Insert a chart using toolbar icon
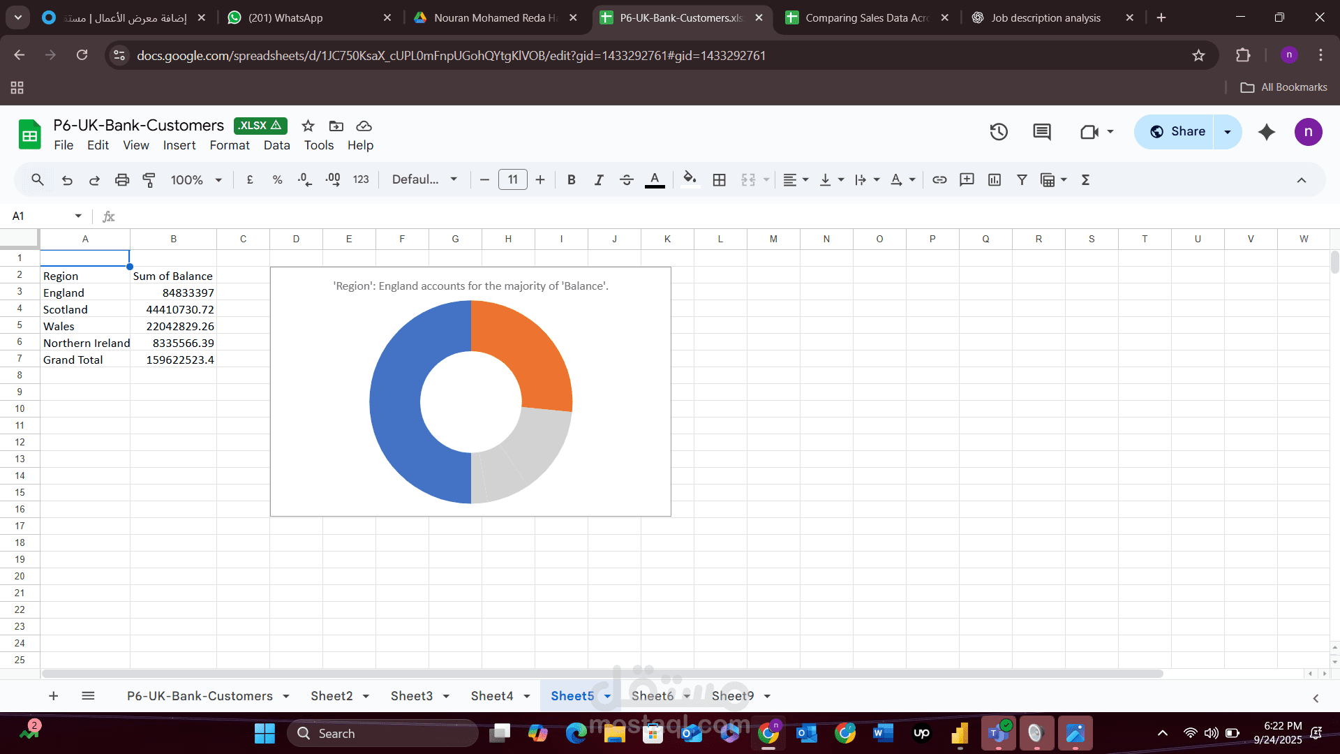 tap(995, 180)
